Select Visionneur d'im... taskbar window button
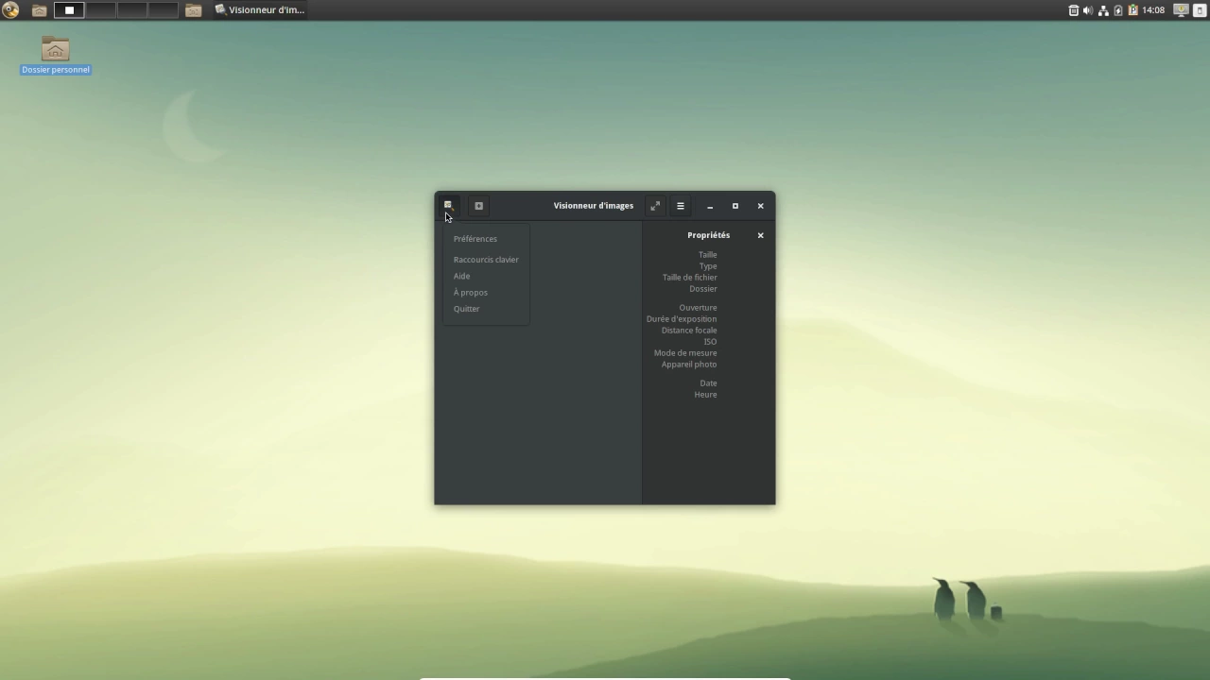 (259, 10)
